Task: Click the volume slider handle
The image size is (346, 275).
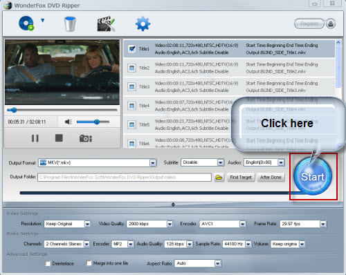Action: coord(97,122)
